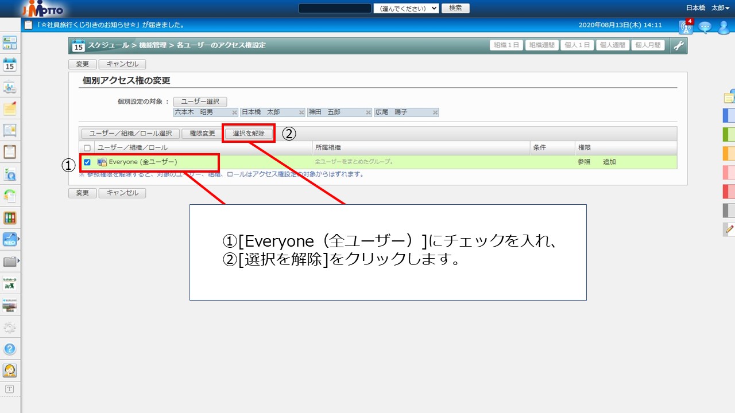Image resolution: width=735 pixels, height=413 pixels.
Task: Click the Everyone (全ユーザー) row label
Action: pyautogui.click(x=143, y=162)
